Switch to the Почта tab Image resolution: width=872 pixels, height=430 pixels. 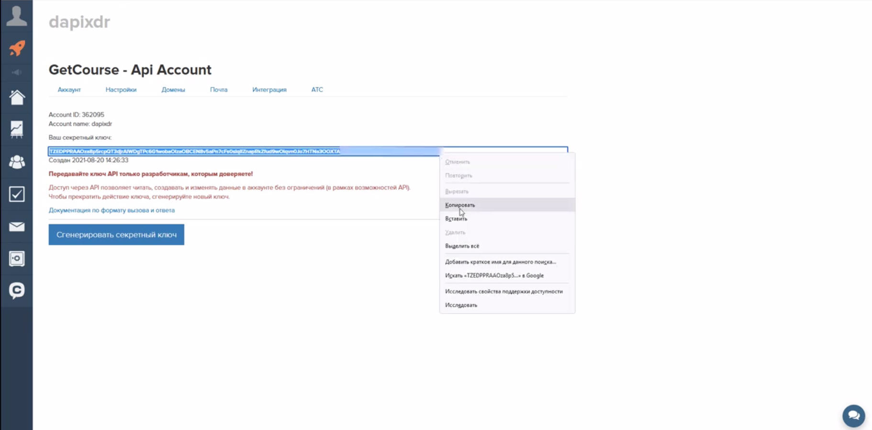point(219,90)
